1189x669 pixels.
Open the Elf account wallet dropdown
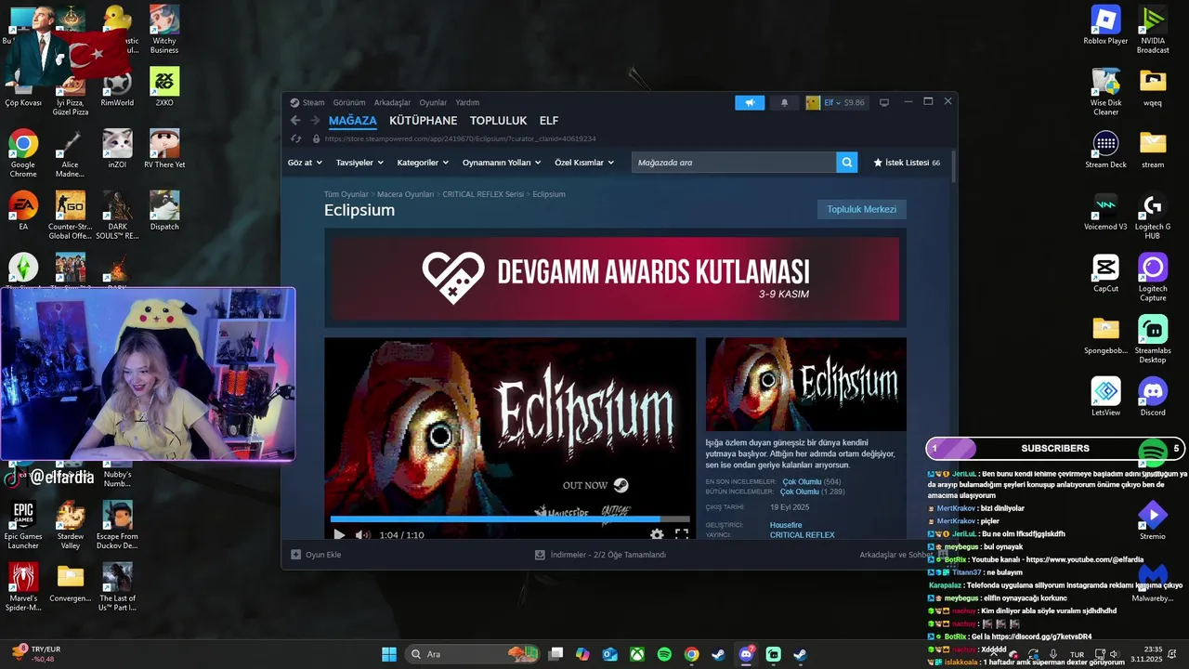(836, 102)
